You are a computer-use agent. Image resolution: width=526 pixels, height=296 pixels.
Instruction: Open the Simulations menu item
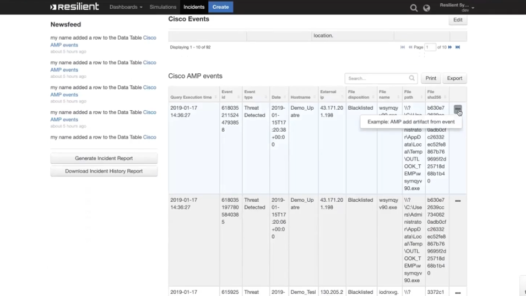coord(163,7)
